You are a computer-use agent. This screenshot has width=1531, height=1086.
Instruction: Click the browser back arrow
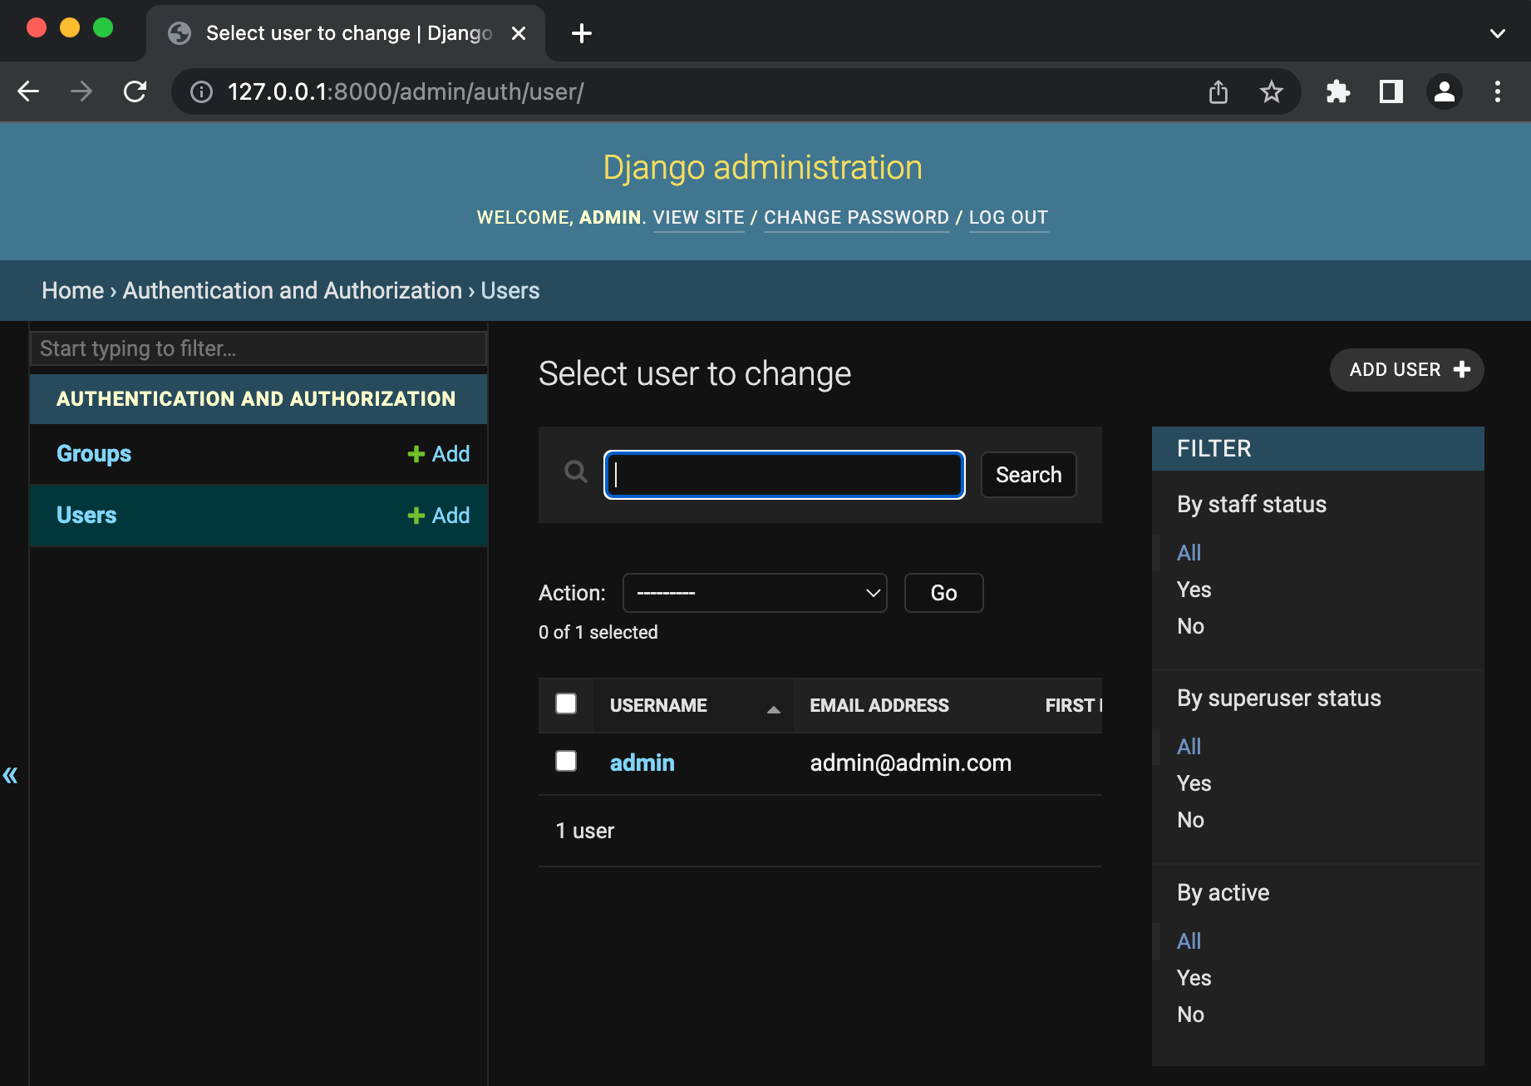tap(28, 91)
